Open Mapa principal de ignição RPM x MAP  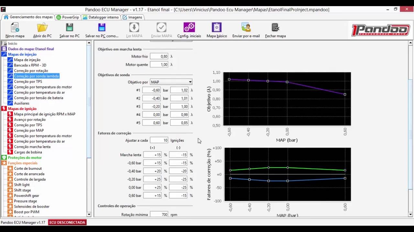(x=45, y=114)
